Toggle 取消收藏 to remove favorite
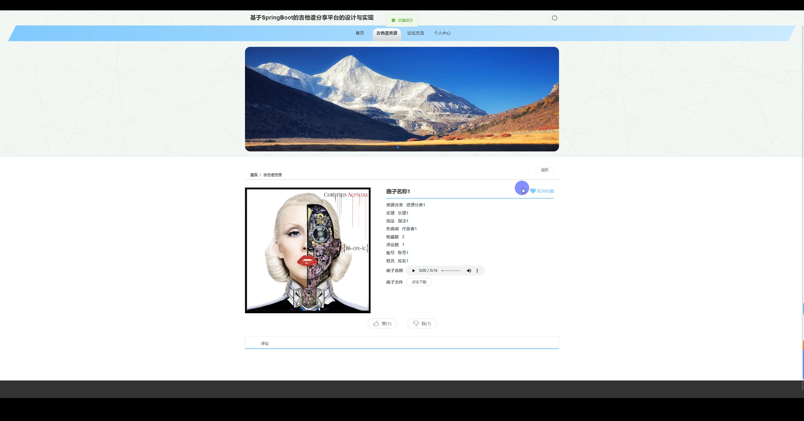 click(x=545, y=191)
